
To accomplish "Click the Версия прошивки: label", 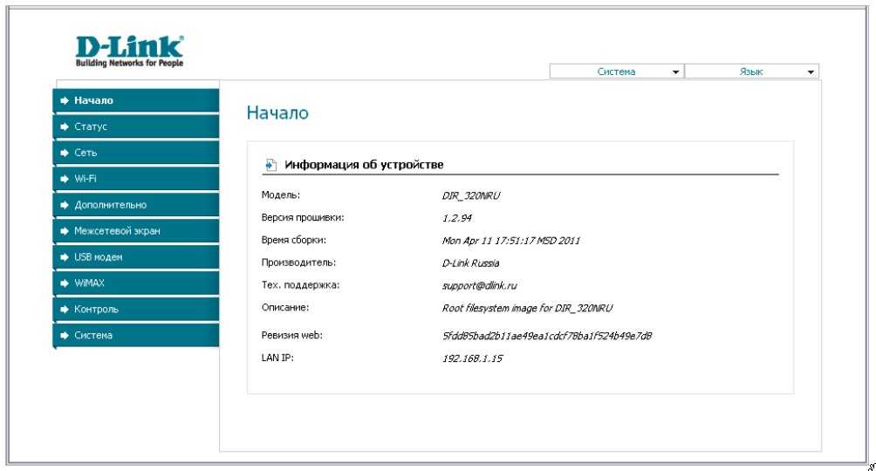I will (303, 217).
